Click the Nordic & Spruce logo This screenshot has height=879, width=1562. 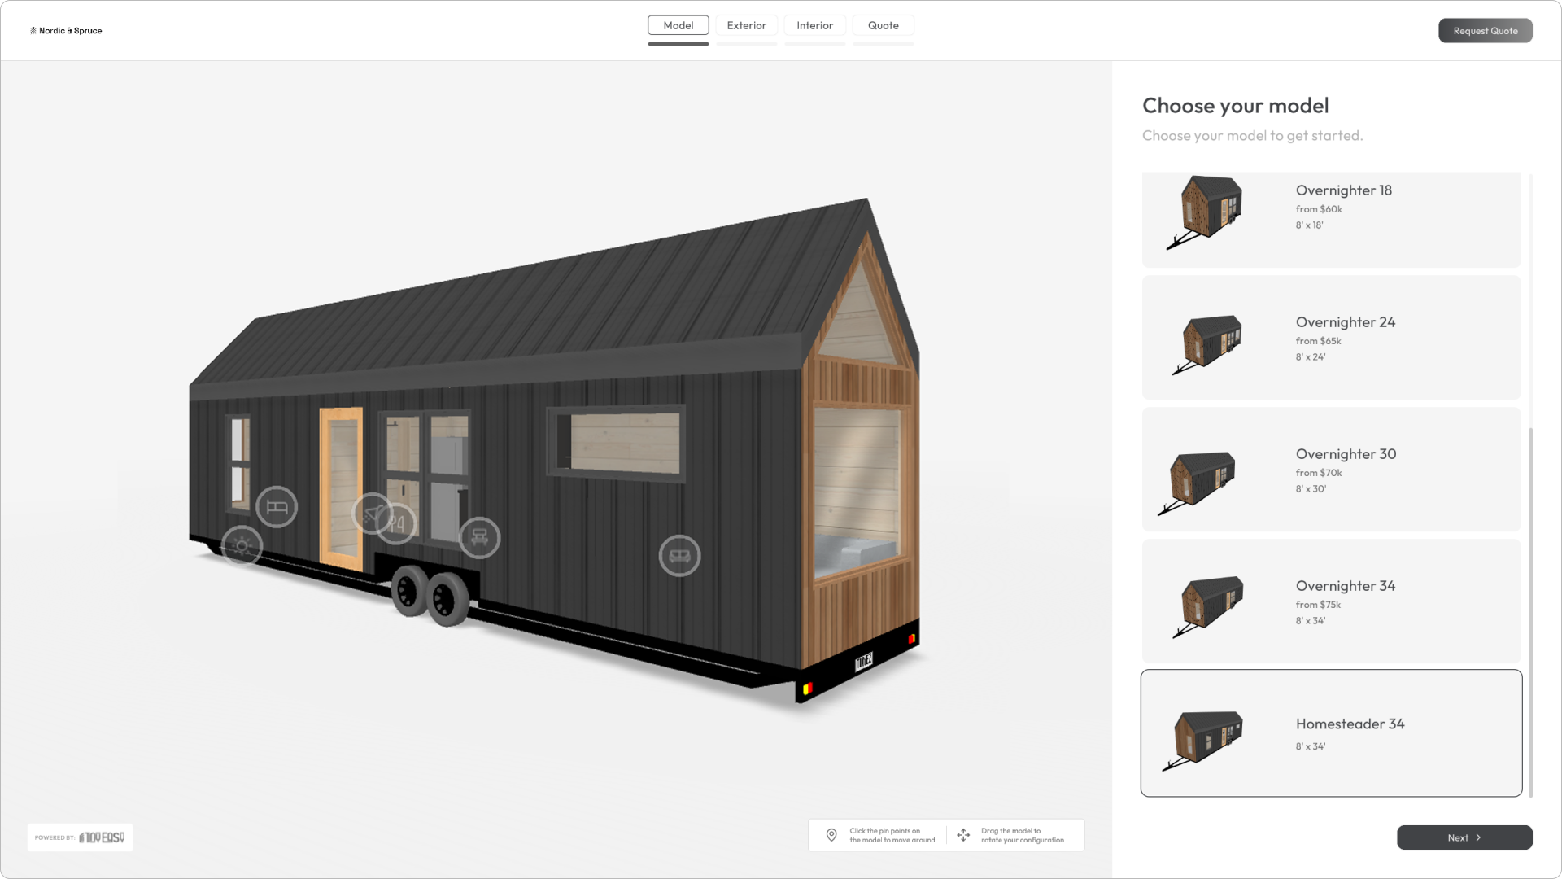tap(66, 31)
